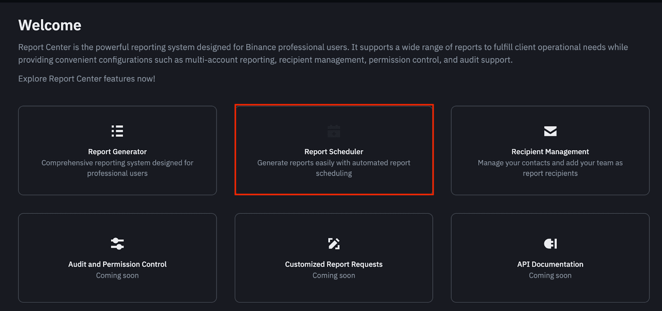The image size is (662, 311).
Task: Click the automated report scheduling description
Action: [334, 168]
